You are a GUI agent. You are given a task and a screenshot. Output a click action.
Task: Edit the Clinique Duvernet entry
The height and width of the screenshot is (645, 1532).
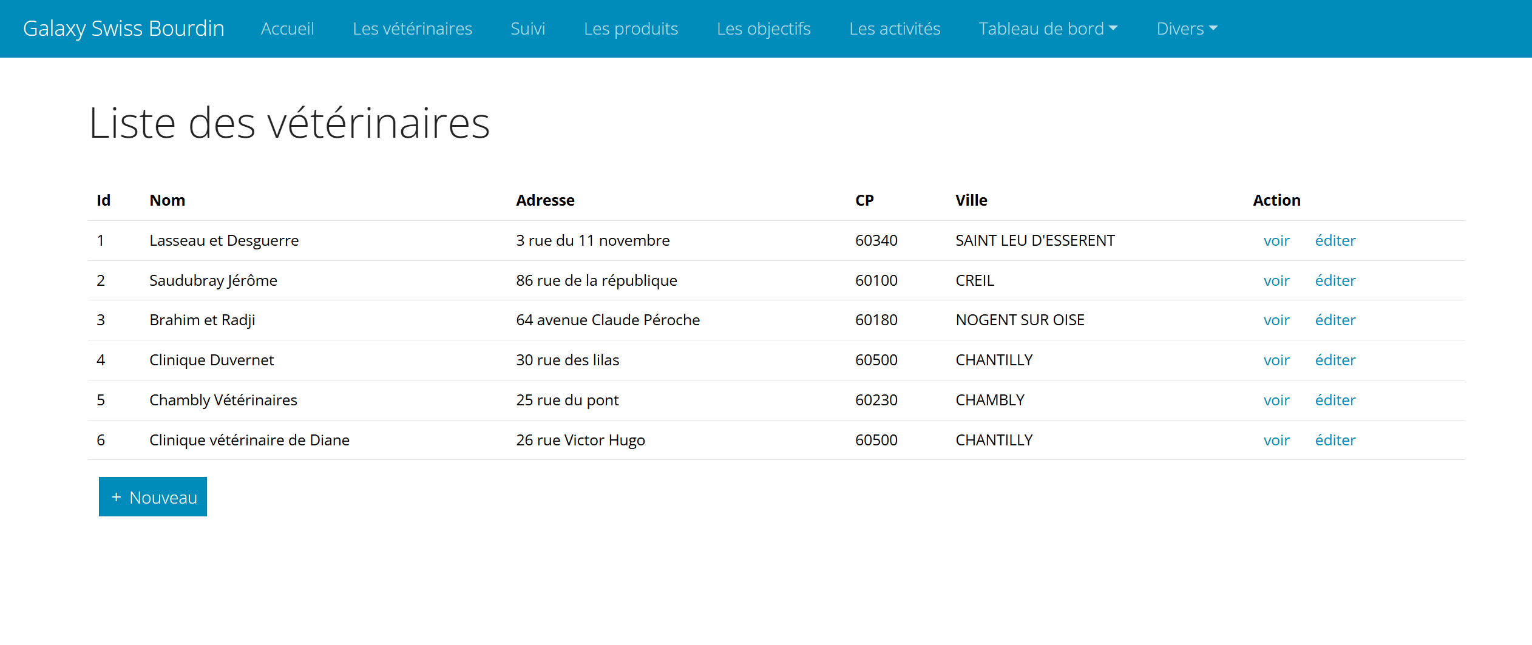[1335, 360]
